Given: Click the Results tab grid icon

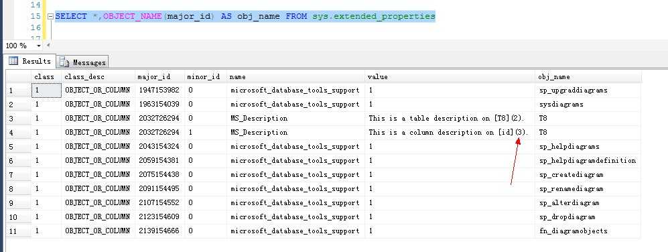Looking at the screenshot, I should pos(13,61).
